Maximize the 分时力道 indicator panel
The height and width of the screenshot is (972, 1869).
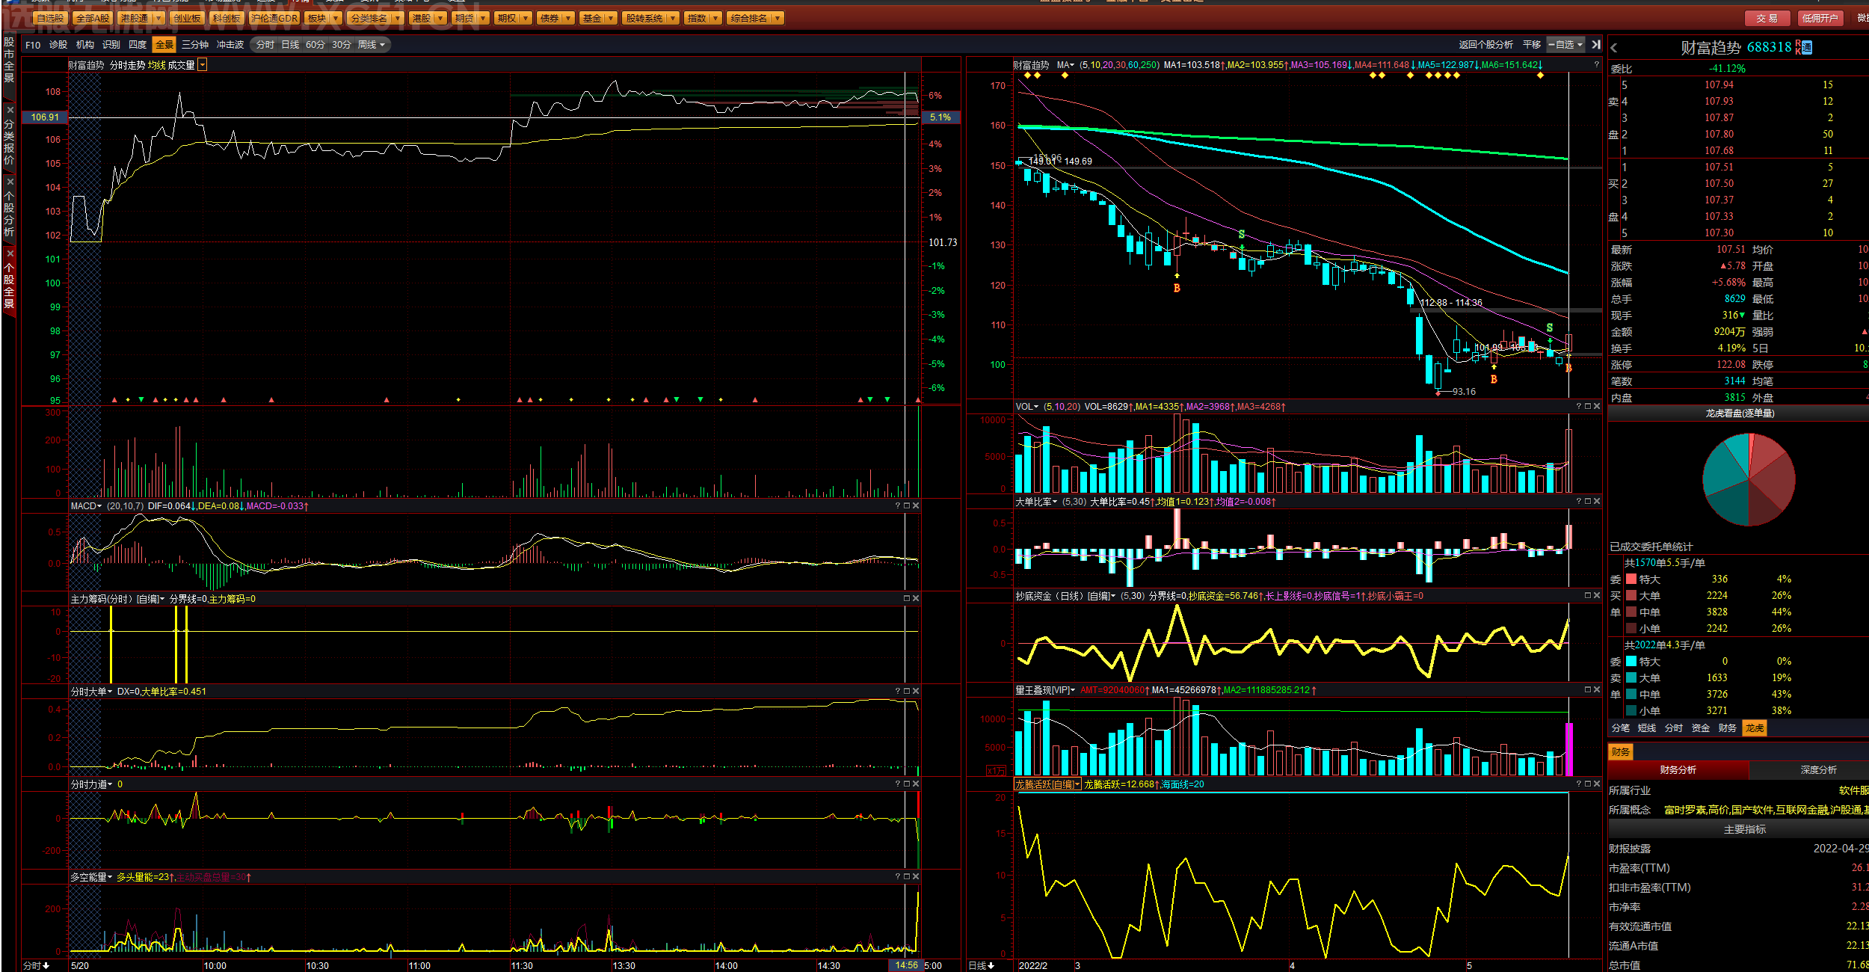(x=907, y=784)
